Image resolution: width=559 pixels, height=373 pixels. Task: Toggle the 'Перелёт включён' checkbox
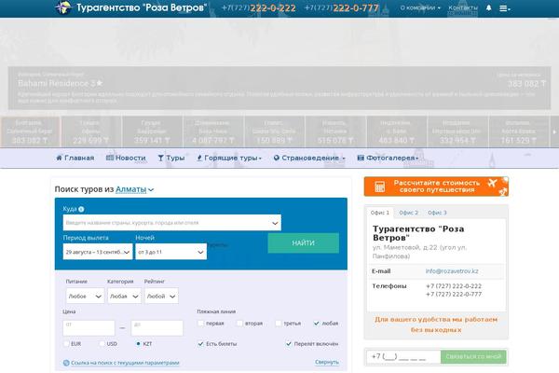tap(289, 344)
